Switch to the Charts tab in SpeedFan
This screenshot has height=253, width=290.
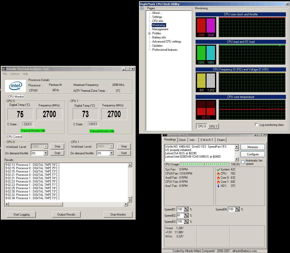(x=221, y=140)
